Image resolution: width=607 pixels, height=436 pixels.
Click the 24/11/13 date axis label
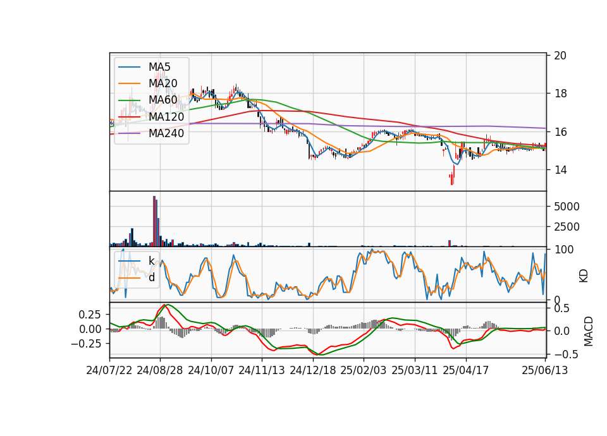coord(262,370)
